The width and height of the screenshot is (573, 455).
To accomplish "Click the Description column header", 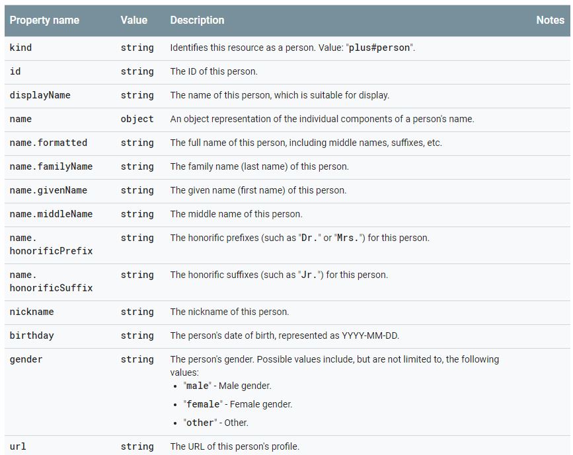I will tap(197, 20).
